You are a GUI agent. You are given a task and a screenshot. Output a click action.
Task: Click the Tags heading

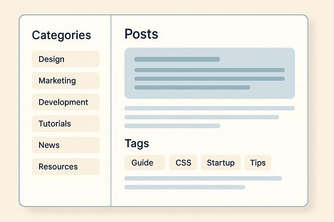pos(137,143)
